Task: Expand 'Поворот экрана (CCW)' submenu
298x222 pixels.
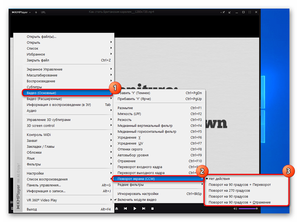Action: [159, 179]
